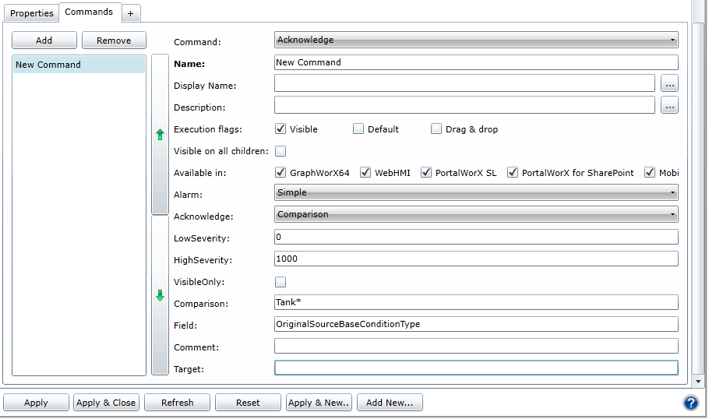Uncheck GraphWorX64 availability
This screenshot has width=709, height=419.
tap(280, 173)
